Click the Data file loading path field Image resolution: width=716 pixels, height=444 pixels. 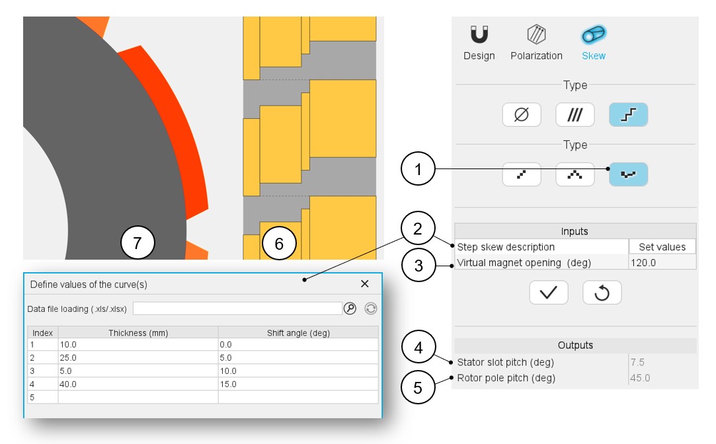(237, 309)
